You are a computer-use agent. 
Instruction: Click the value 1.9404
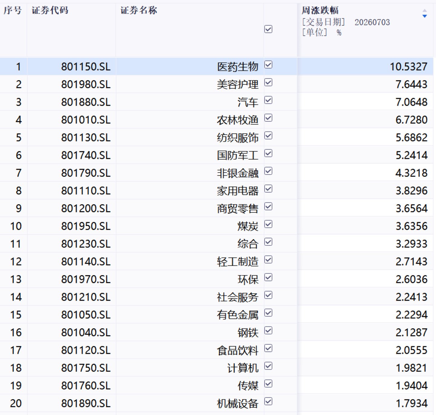[411, 386]
